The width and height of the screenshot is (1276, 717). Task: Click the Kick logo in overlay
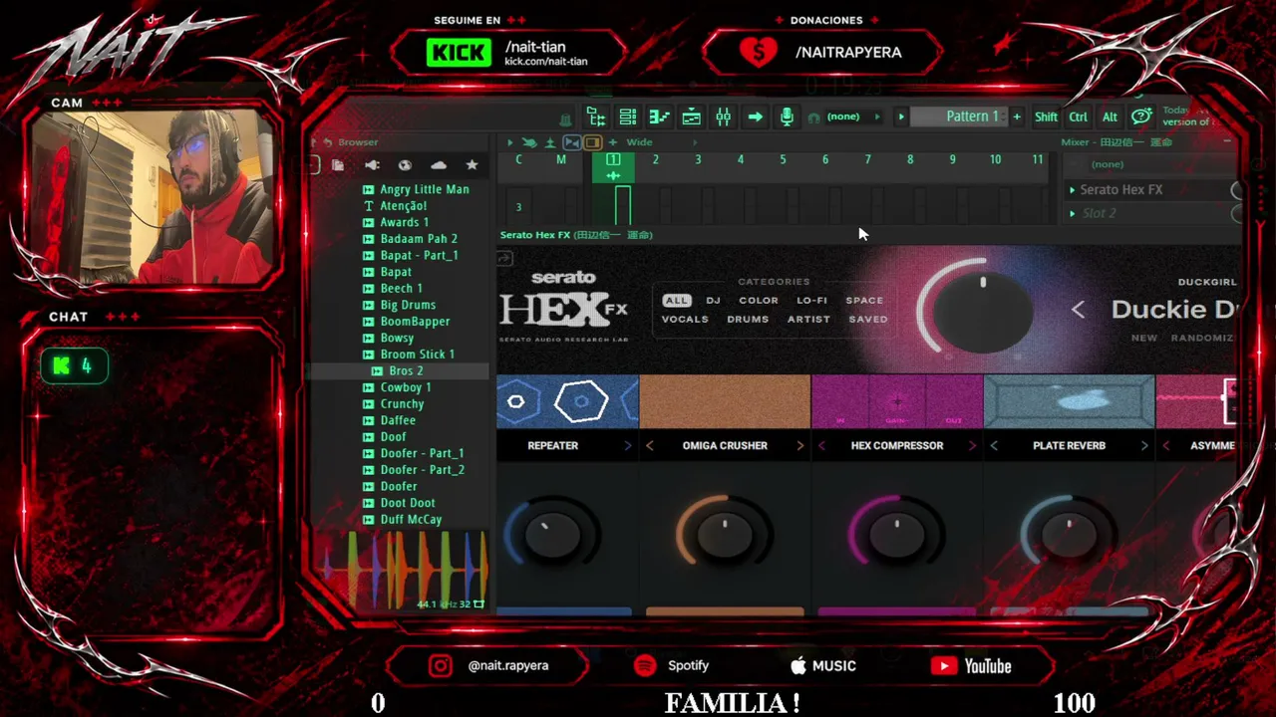(x=459, y=53)
